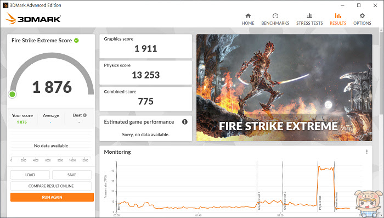Screen dimensions: 384x218
Task: Click the Physics test marker in graph
Action: click(320, 203)
